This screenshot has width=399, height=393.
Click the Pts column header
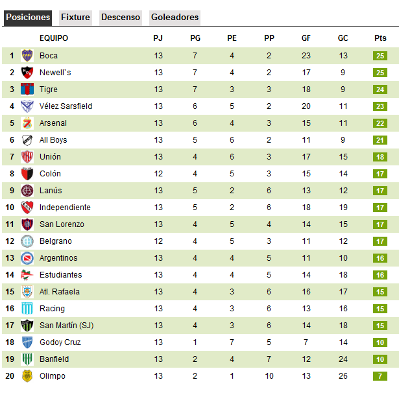(380, 38)
